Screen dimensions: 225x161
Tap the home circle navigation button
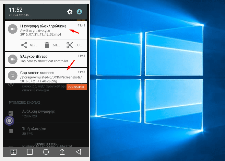[x=46, y=152]
